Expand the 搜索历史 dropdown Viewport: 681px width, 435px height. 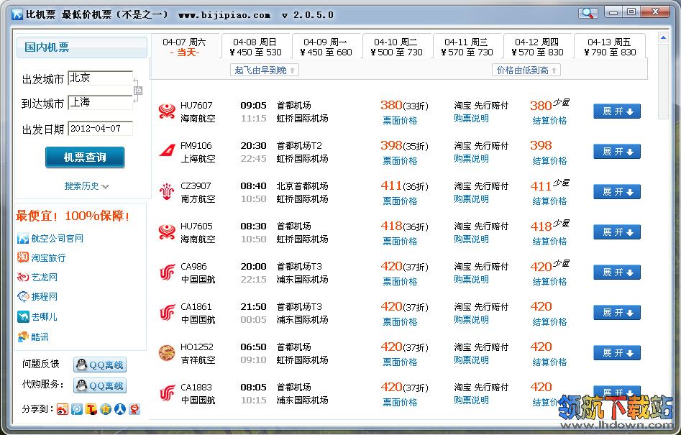coord(86,186)
